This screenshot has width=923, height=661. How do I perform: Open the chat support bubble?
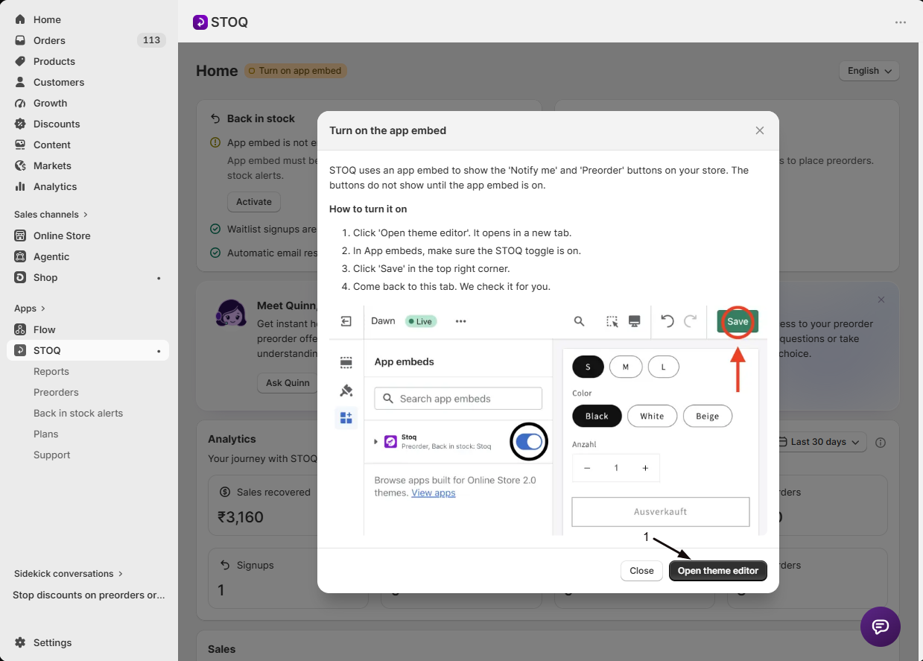click(881, 627)
